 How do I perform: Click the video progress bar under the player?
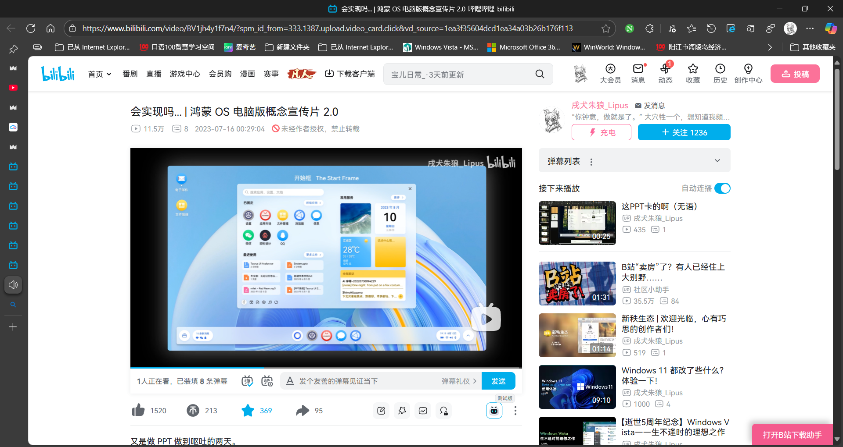pos(326,367)
